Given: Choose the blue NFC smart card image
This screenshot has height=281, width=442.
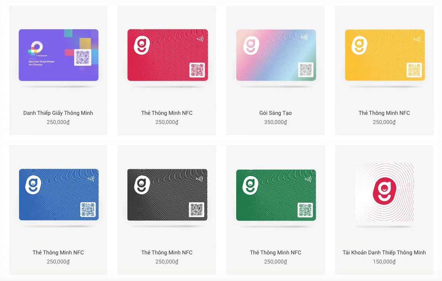Looking at the screenshot, I should [59, 194].
